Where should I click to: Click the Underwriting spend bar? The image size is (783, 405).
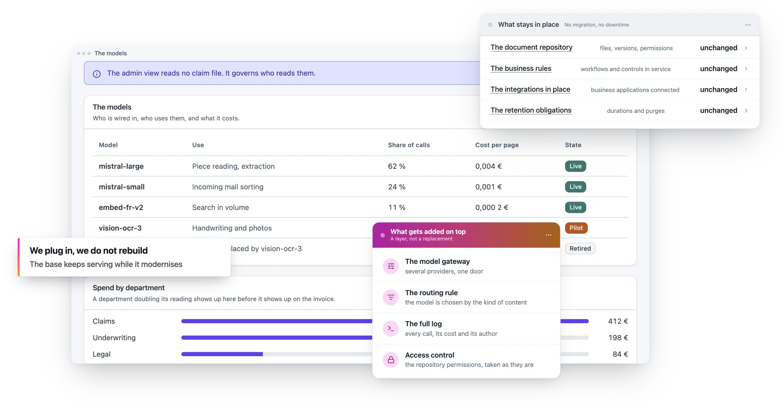click(384, 338)
